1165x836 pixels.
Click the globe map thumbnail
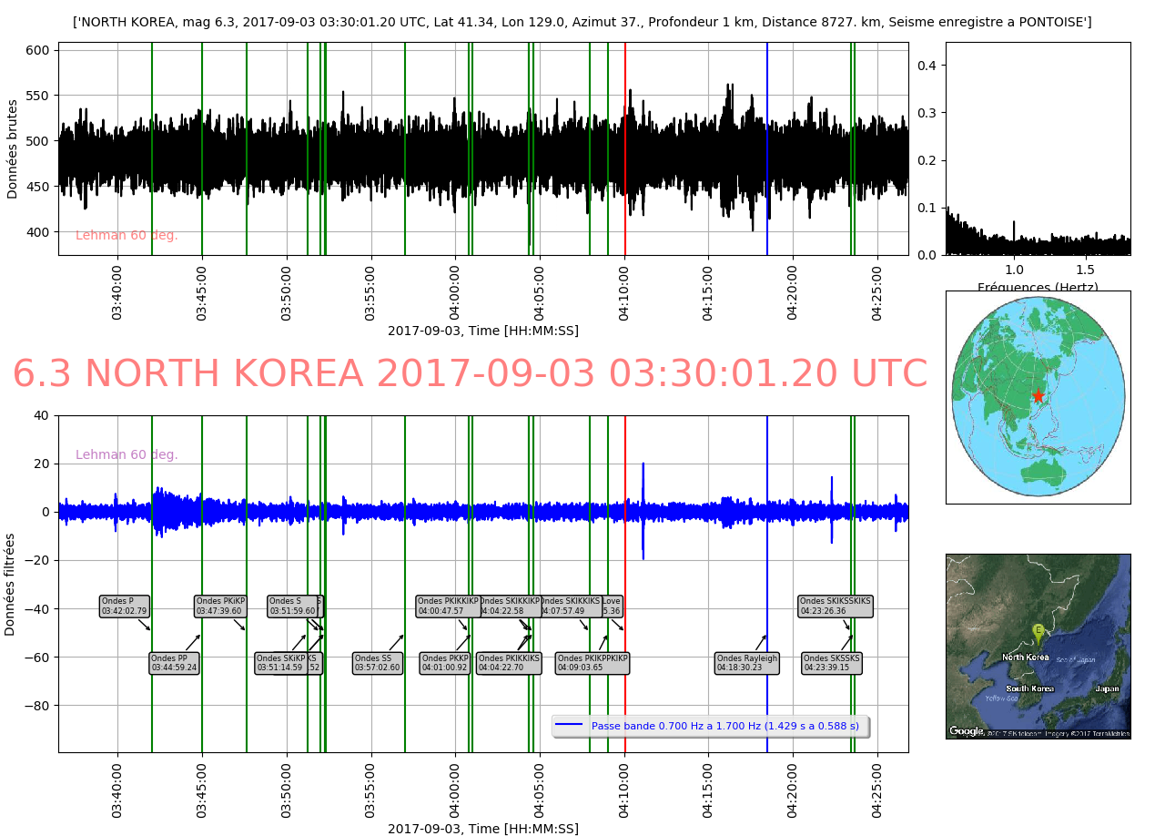(x=1038, y=397)
